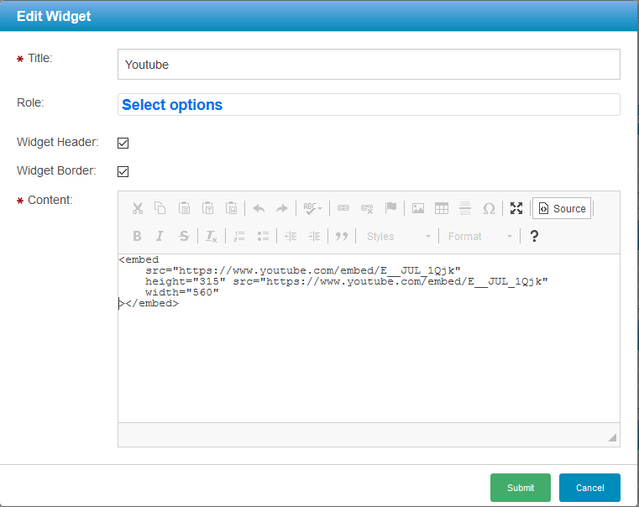This screenshot has height=507, width=639.
Task: Open the Styles dropdown
Action: pyautogui.click(x=398, y=237)
